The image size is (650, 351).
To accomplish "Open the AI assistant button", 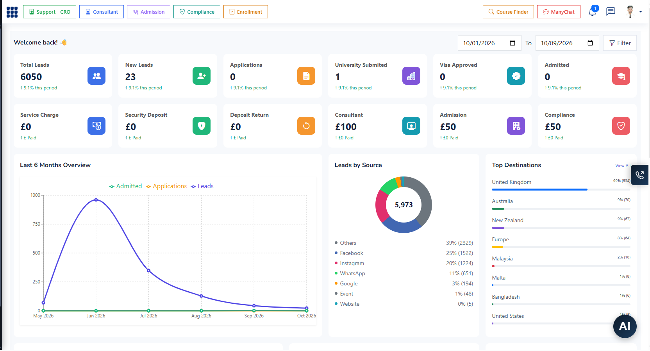I will click(625, 326).
